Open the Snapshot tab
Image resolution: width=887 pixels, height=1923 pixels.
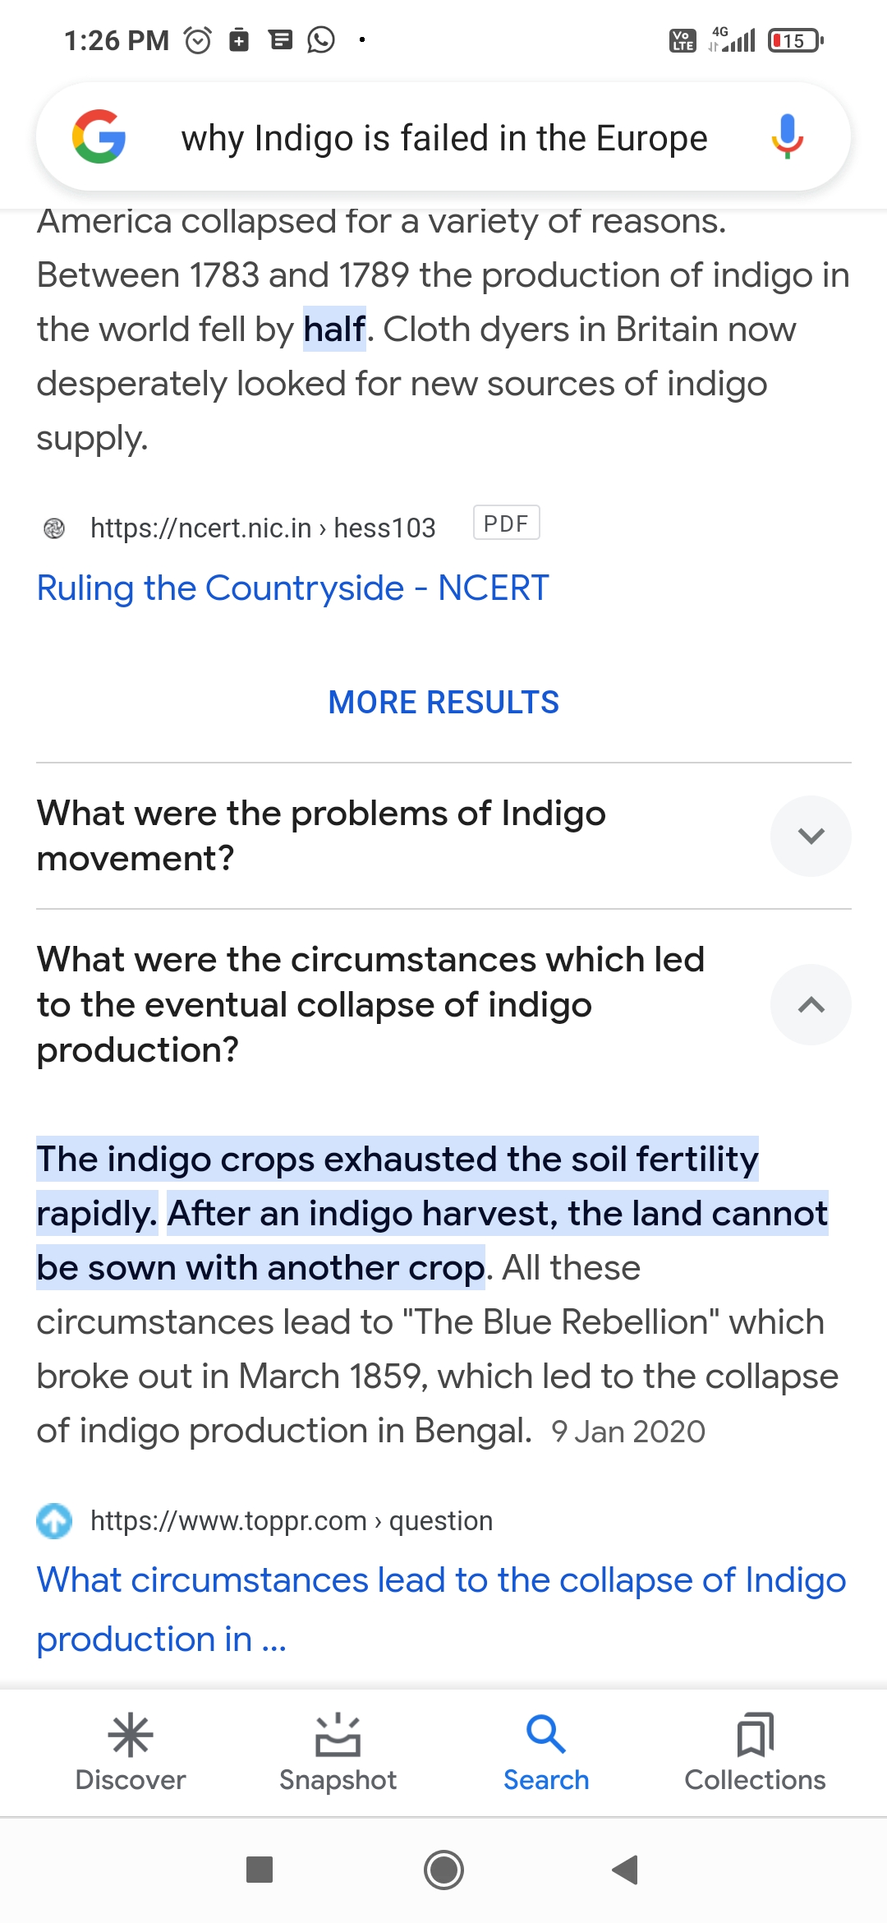pyautogui.click(x=338, y=1752)
